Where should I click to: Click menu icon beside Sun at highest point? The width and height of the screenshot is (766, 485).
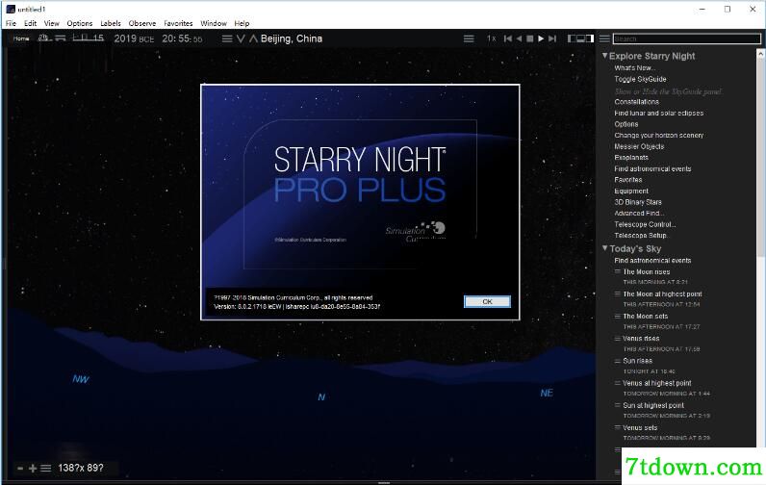[618, 405]
